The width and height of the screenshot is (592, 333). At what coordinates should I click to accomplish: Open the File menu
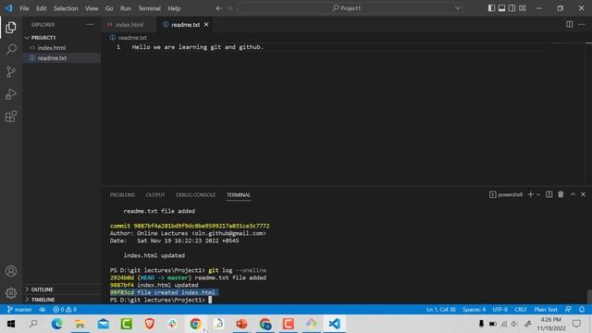pos(24,8)
